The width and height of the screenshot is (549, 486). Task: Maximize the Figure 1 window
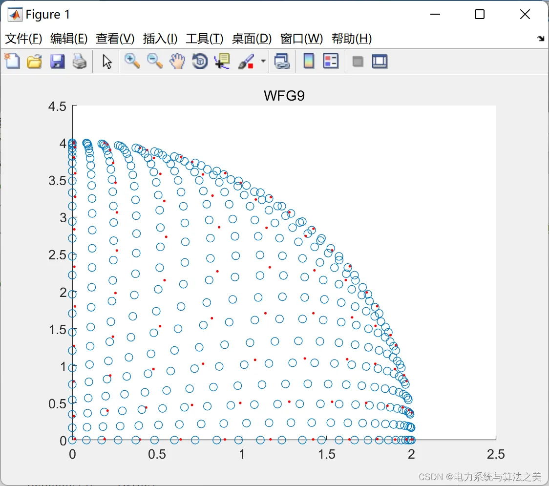coord(480,14)
